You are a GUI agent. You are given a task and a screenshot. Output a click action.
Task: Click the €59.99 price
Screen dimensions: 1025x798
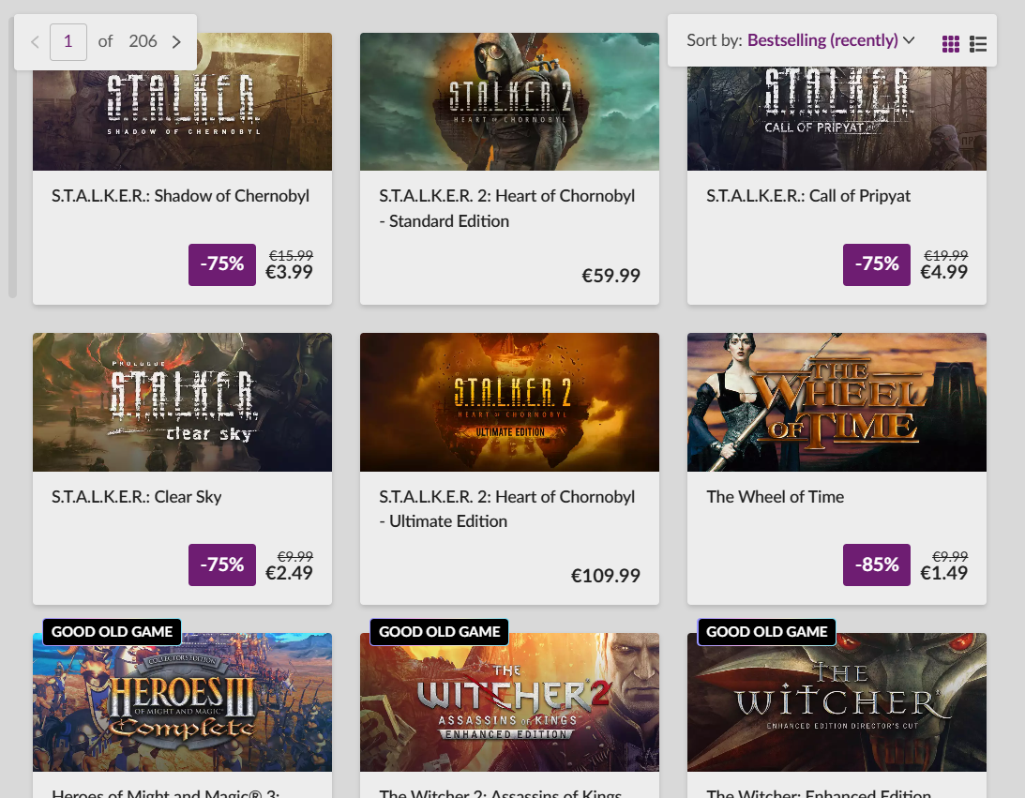611,276
